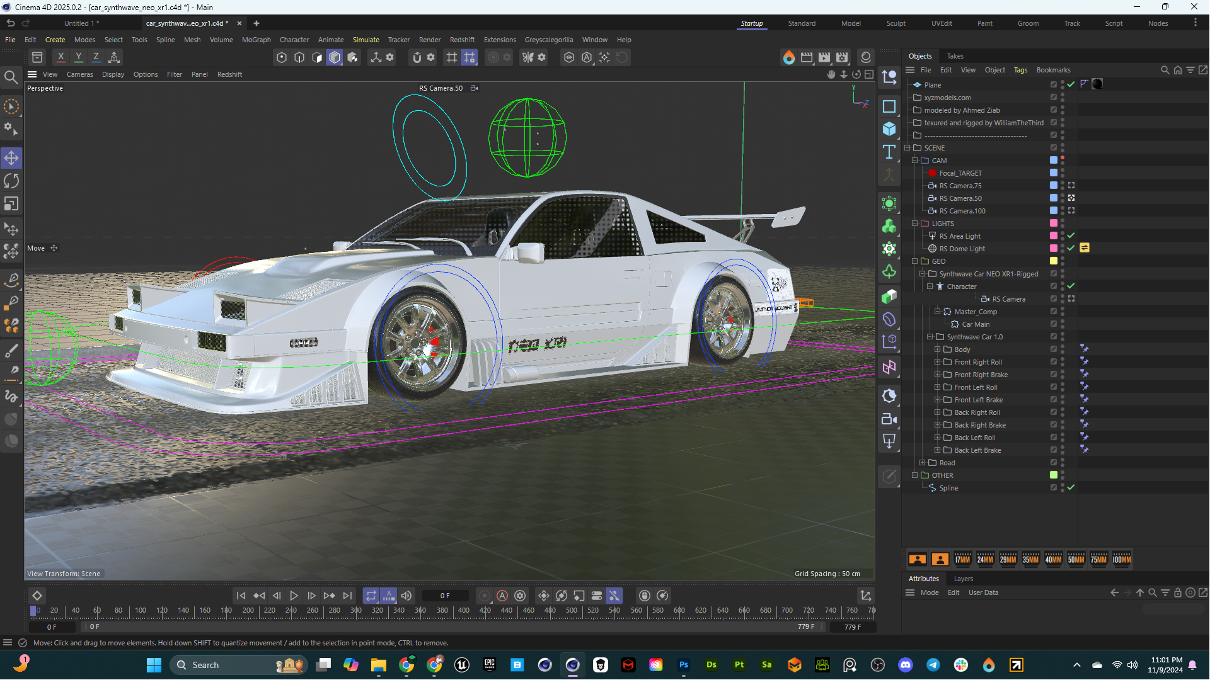The image size is (1210, 680).
Task: Switch to the Takes tab
Action: point(955,56)
